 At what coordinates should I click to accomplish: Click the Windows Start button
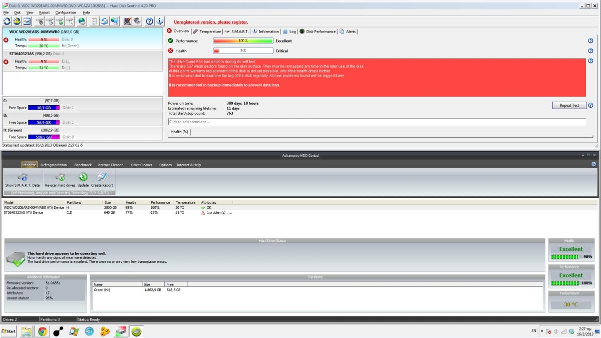click(x=9, y=331)
